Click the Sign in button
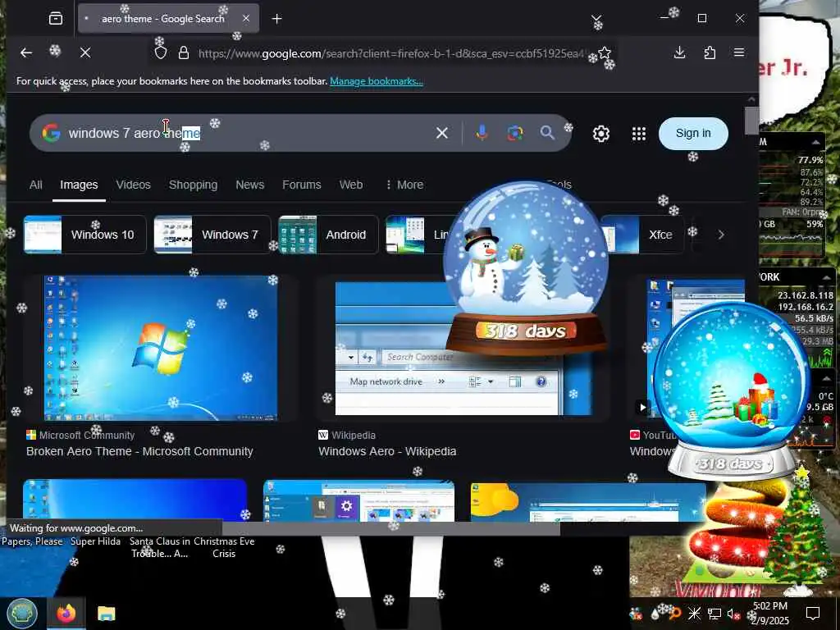 [x=693, y=134]
